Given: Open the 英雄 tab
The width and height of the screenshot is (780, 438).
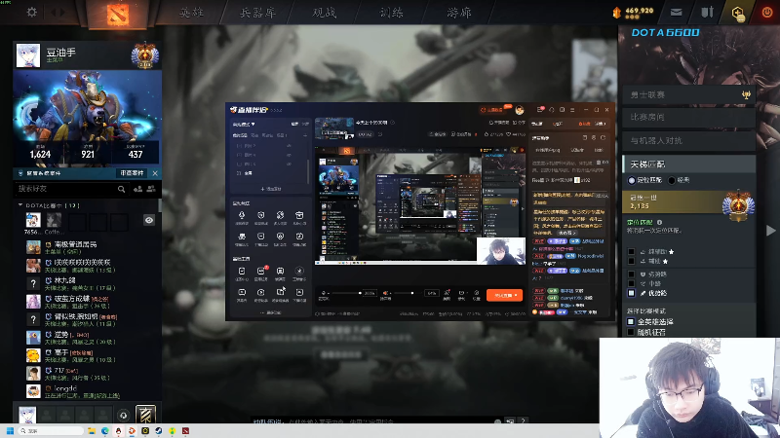Looking at the screenshot, I should pos(191,13).
